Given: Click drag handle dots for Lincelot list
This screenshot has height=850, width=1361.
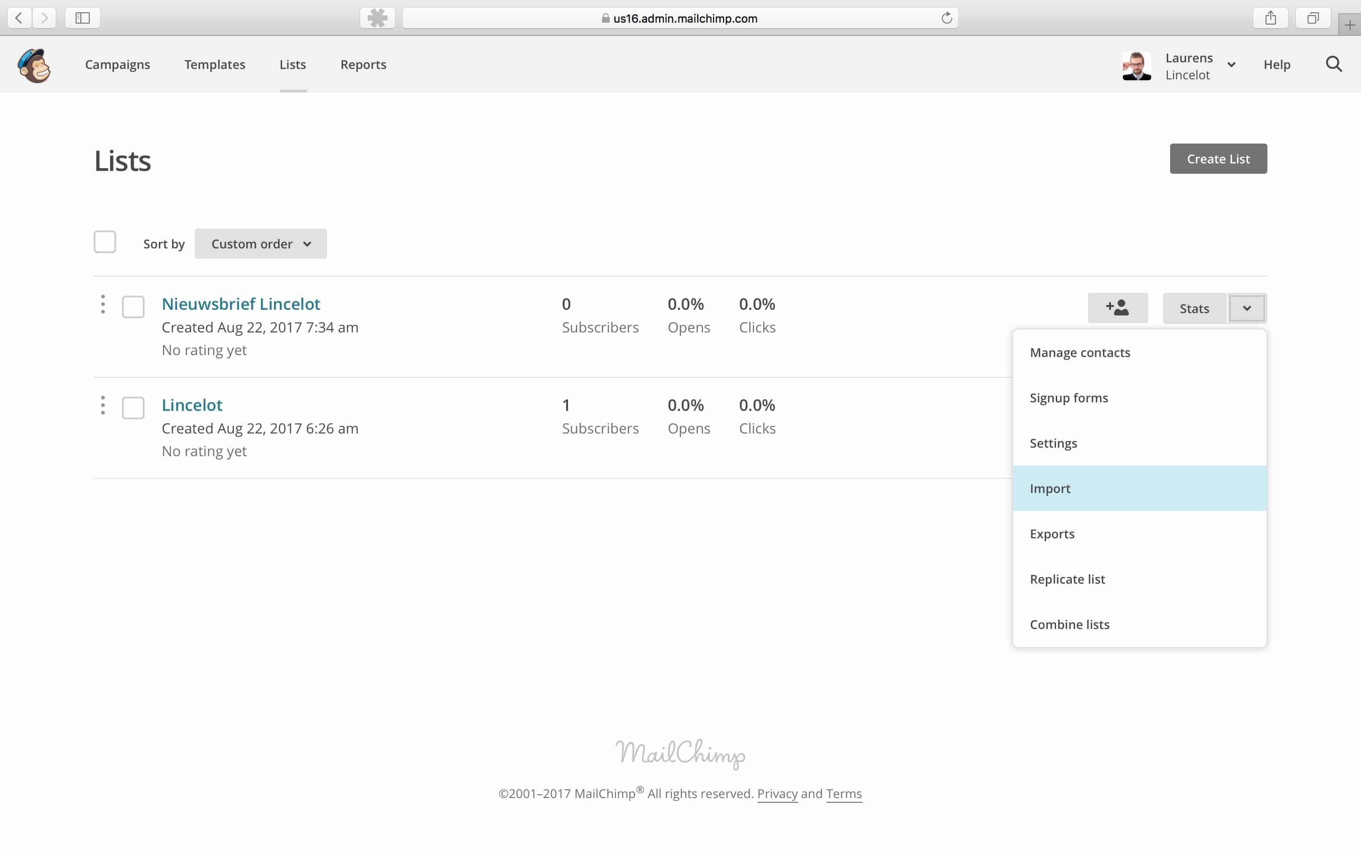Looking at the screenshot, I should coord(103,405).
